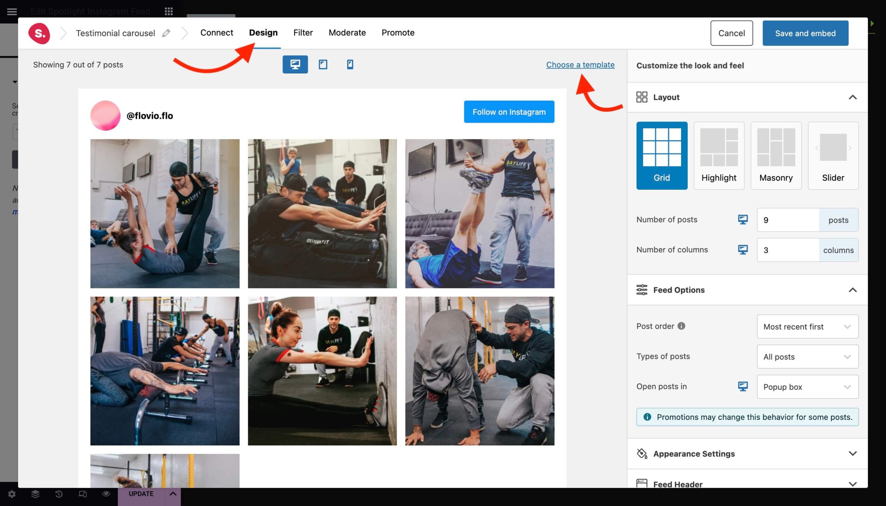
Task: Click the Feed Header section icon
Action: pyautogui.click(x=642, y=484)
